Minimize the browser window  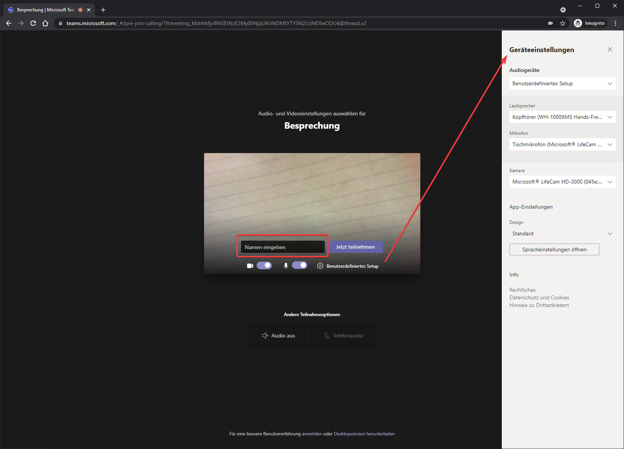(579, 6)
